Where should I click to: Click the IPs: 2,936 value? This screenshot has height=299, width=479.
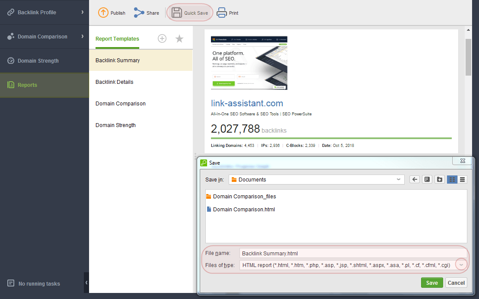pos(270,145)
